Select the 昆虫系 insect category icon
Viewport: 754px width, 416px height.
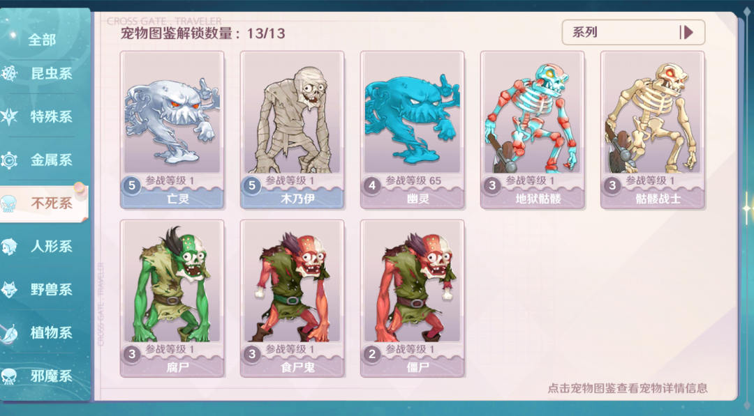tap(10, 73)
